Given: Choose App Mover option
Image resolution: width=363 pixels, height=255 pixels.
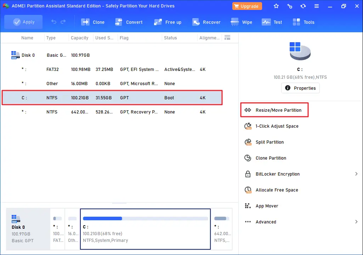Looking at the screenshot, I should (267, 206).
